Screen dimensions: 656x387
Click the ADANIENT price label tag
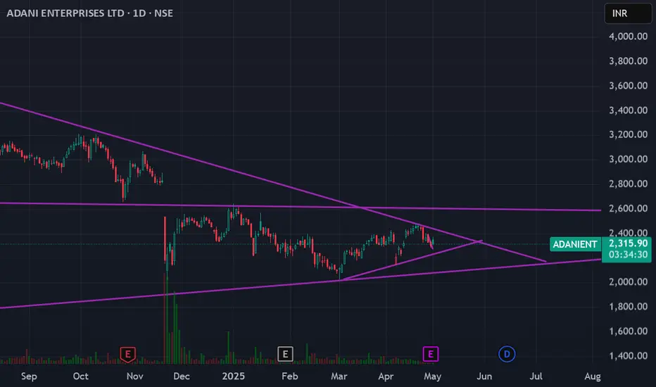pyautogui.click(x=575, y=244)
